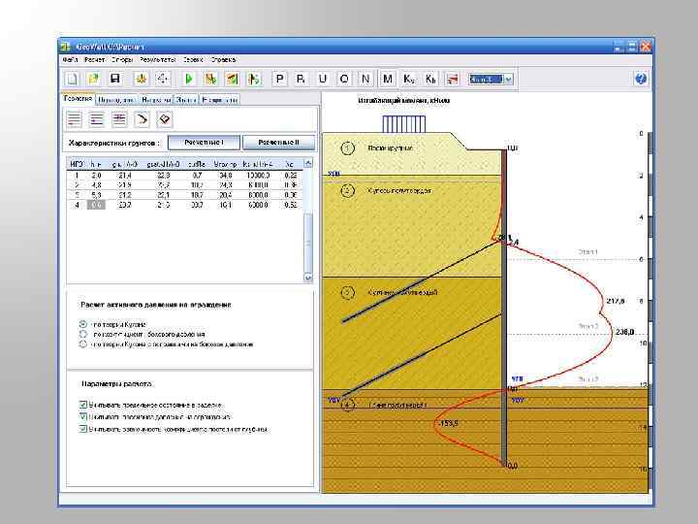Click the eraser icon in soil panel
This screenshot has width=698, height=524.
(x=165, y=118)
